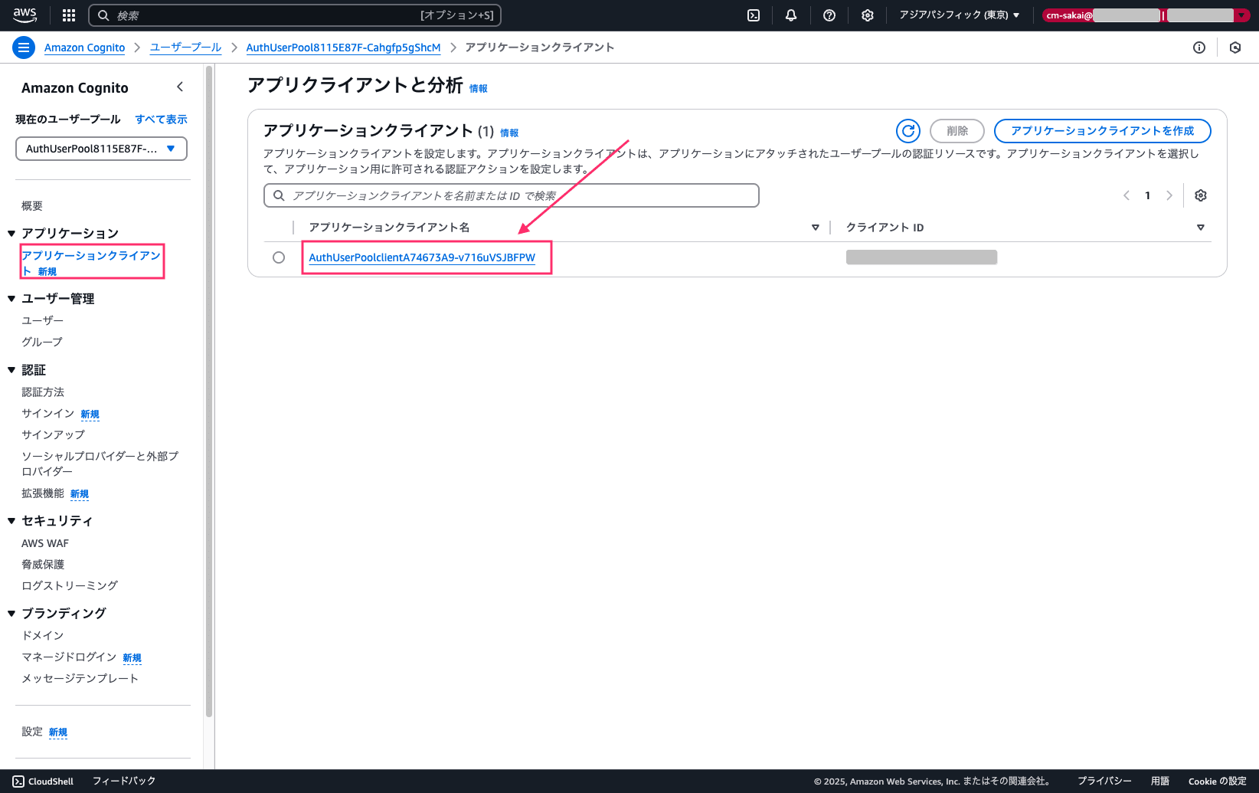Click the sidebar vertical scrollbar
The width and height of the screenshot is (1259, 793).
[x=209, y=391]
